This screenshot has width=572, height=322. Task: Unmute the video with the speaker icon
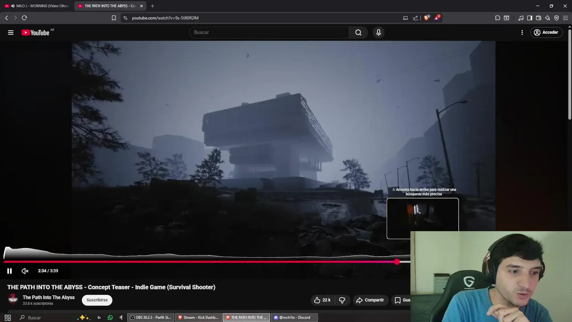(x=25, y=271)
